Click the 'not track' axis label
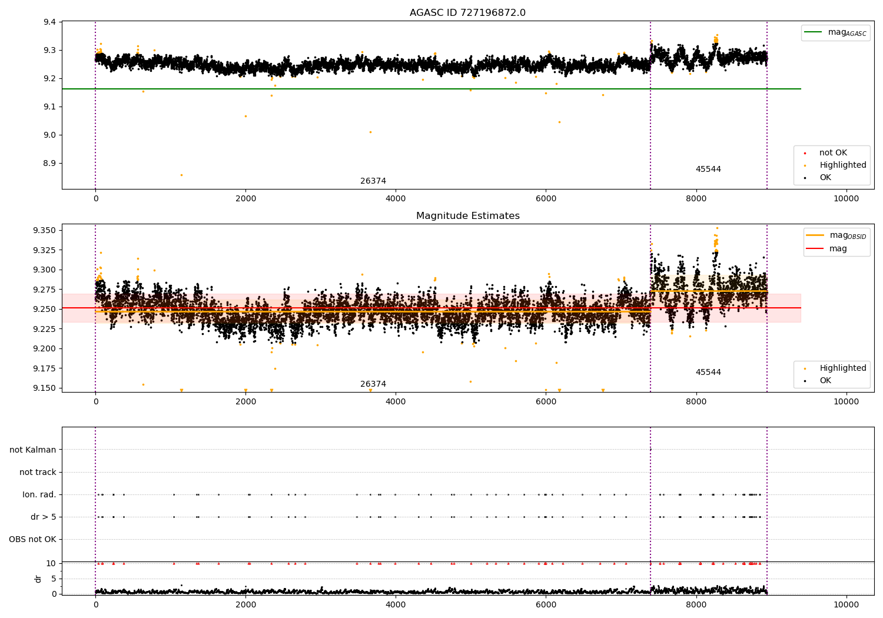This screenshot has width=883, height=618. point(38,473)
